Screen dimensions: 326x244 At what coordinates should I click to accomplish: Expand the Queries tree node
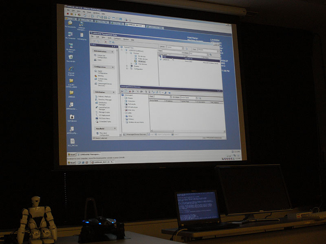127,66
